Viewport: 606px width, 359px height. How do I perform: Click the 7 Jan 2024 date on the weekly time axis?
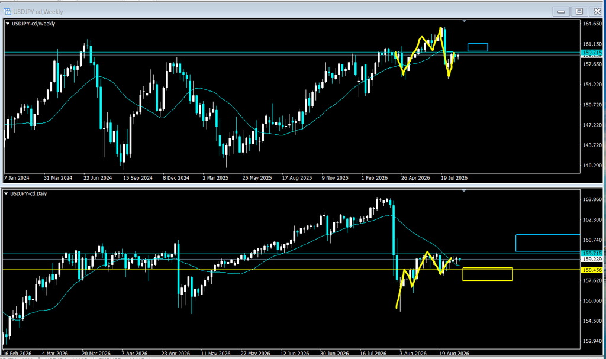(17, 178)
